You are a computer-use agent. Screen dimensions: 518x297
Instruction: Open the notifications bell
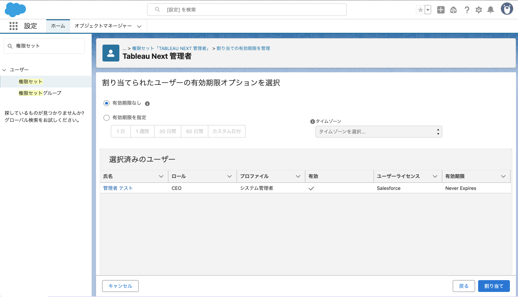click(x=491, y=10)
